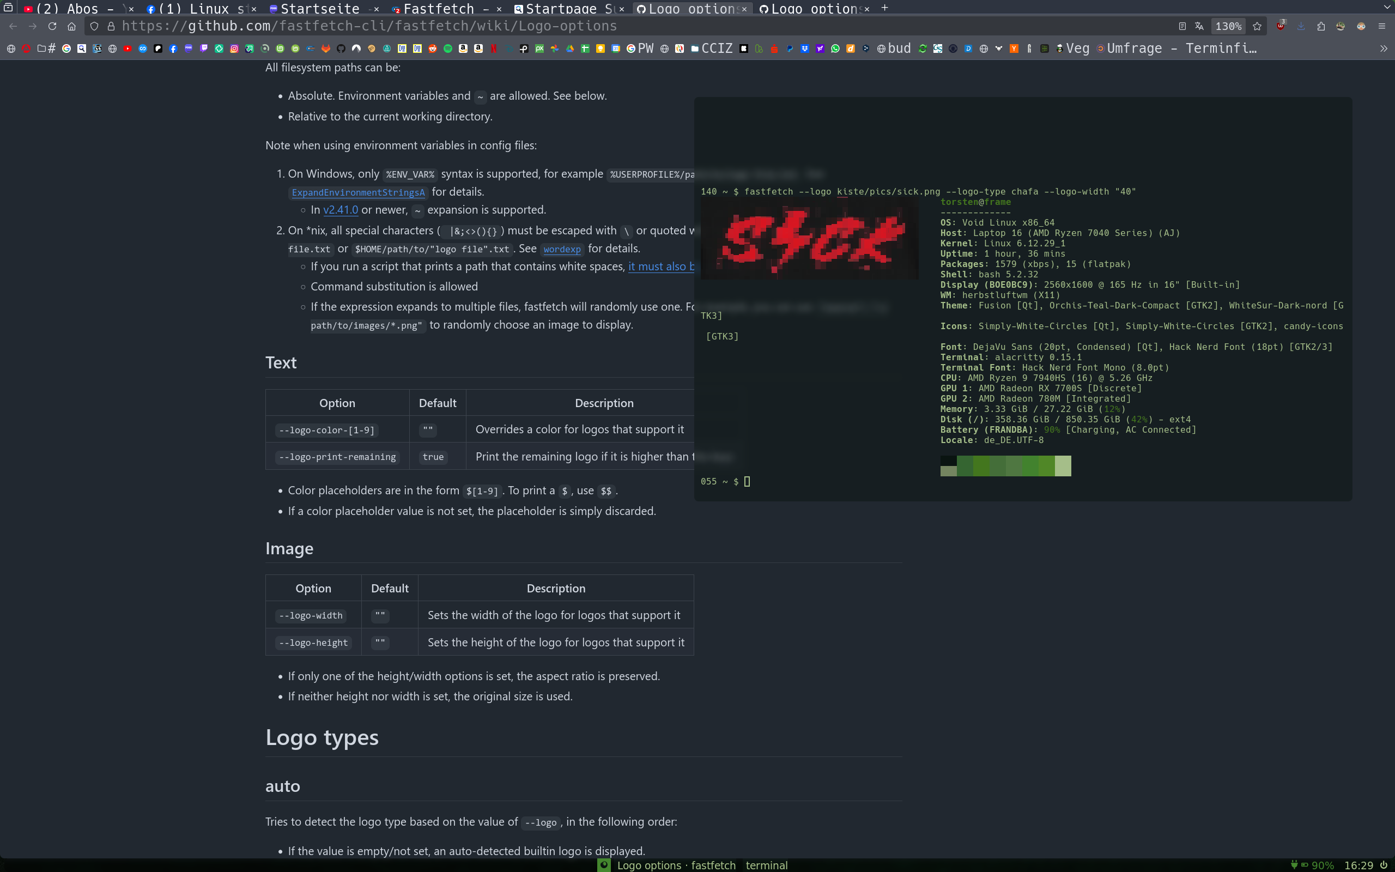Expand the list all tabs dropdown
Viewport: 1395px width, 872px height.
tap(1387, 8)
